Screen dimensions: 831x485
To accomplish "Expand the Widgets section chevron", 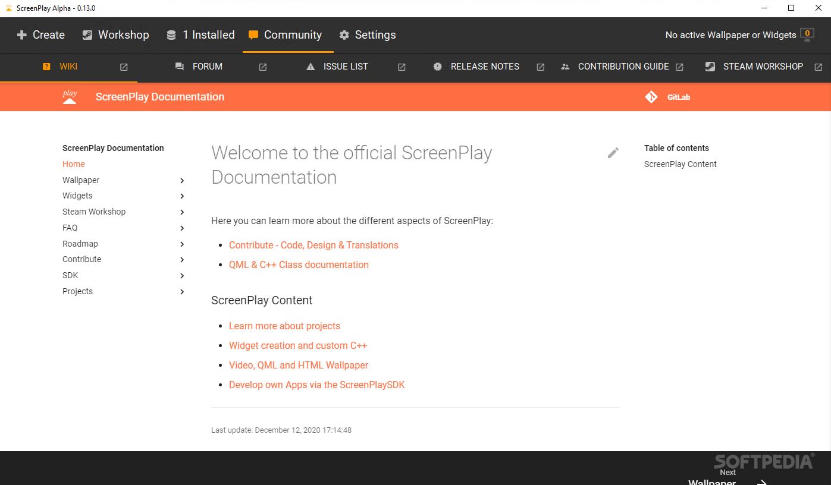I will (x=182, y=196).
